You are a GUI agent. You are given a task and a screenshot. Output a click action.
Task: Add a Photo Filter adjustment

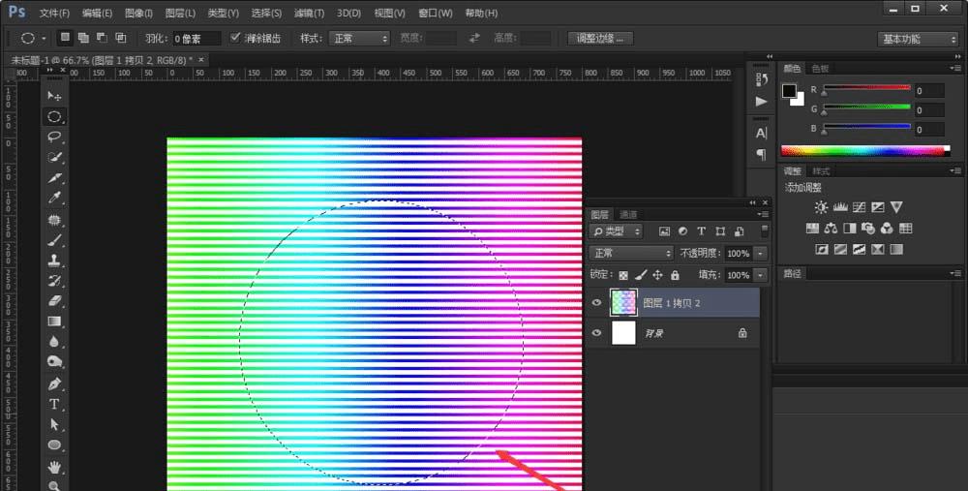tap(868, 228)
